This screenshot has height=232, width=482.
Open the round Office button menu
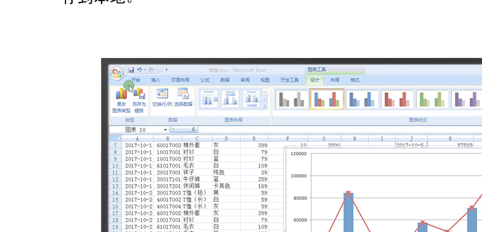coord(117,74)
